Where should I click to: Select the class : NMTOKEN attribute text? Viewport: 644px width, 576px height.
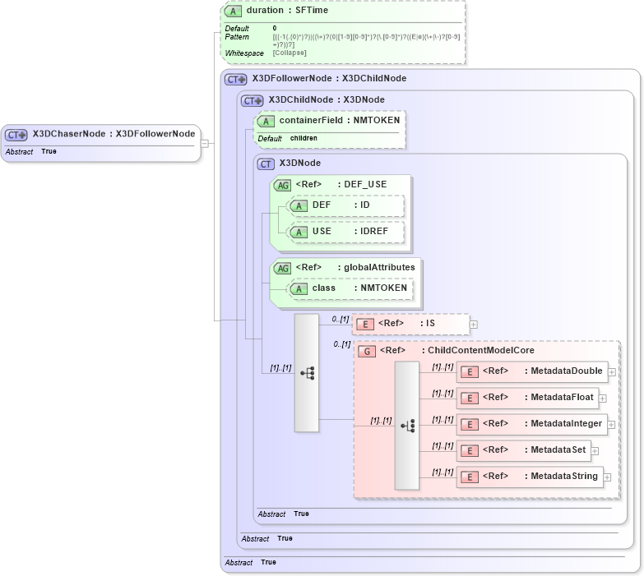tap(359, 288)
